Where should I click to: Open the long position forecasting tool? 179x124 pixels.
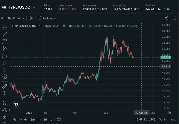(5, 56)
